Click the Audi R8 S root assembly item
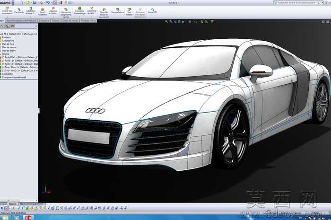Image resolution: width=331 pixels, height=220 pixels. [19, 34]
